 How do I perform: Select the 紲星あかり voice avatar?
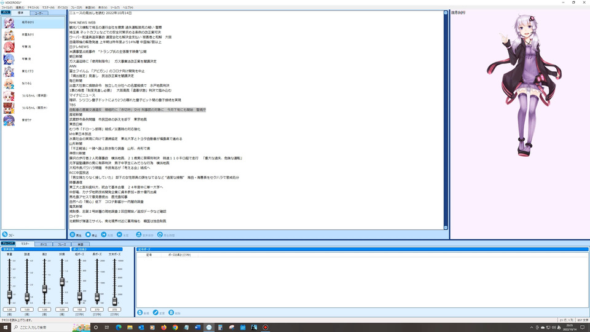click(9, 34)
